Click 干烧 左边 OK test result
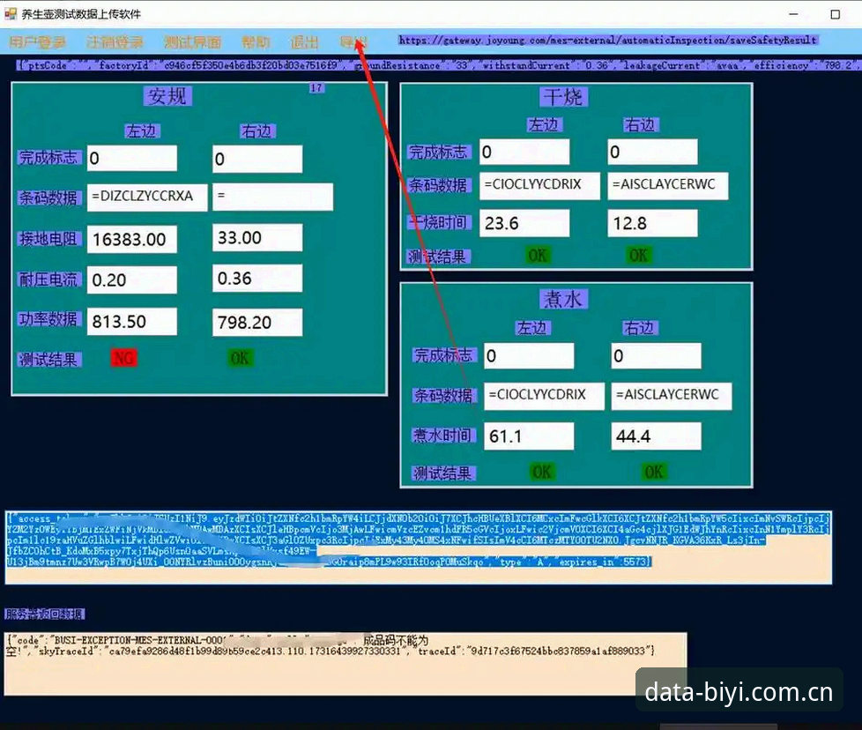 (538, 256)
